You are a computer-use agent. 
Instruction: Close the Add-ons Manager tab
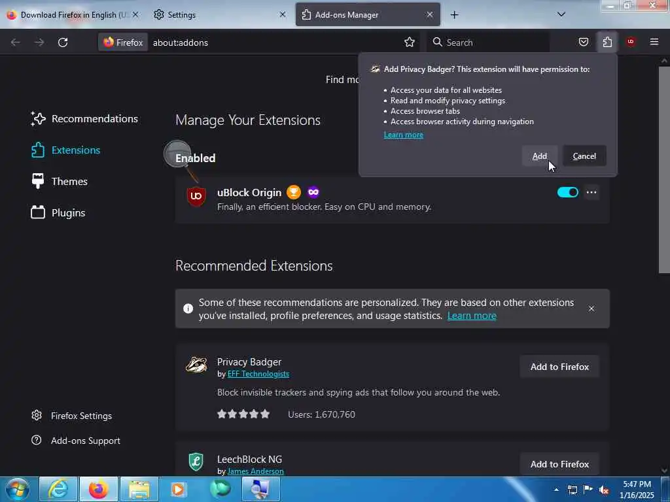pyautogui.click(x=430, y=14)
